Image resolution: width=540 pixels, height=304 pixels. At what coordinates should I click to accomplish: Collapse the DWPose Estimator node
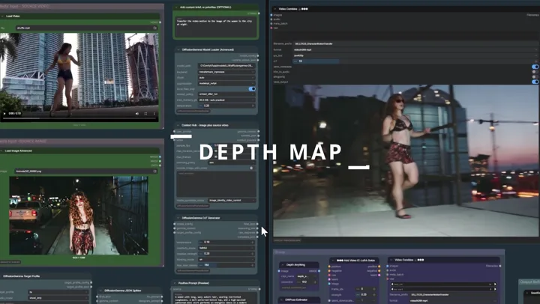282,300
